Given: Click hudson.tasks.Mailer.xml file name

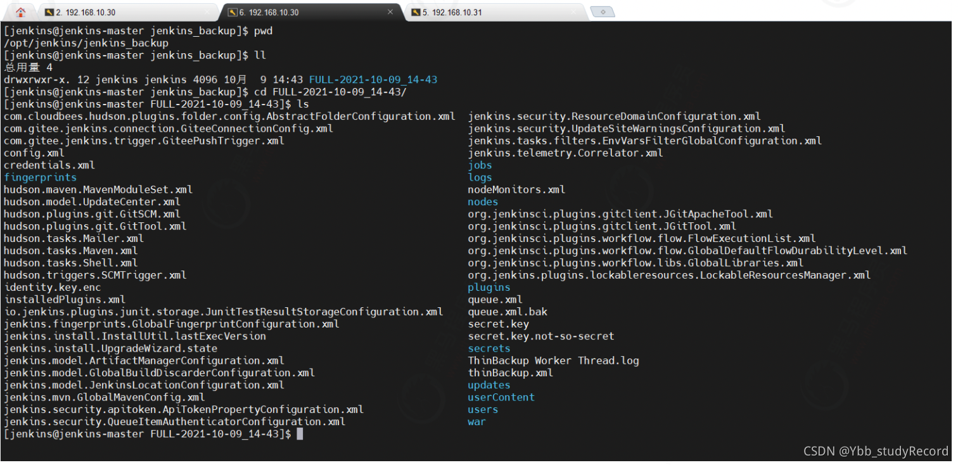Looking at the screenshot, I should pos(73,239).
